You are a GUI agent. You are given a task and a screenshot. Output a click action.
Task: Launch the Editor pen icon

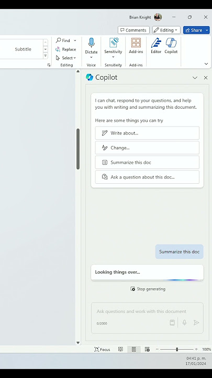[156, 43]
